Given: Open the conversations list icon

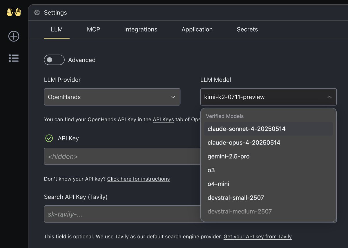Looking at the screenshot, I should 14,58.
